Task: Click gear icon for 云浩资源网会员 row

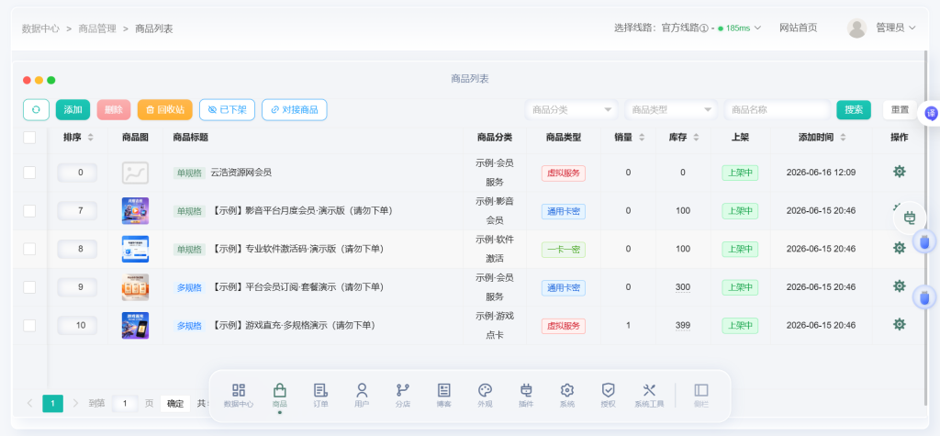Action: 900,172
